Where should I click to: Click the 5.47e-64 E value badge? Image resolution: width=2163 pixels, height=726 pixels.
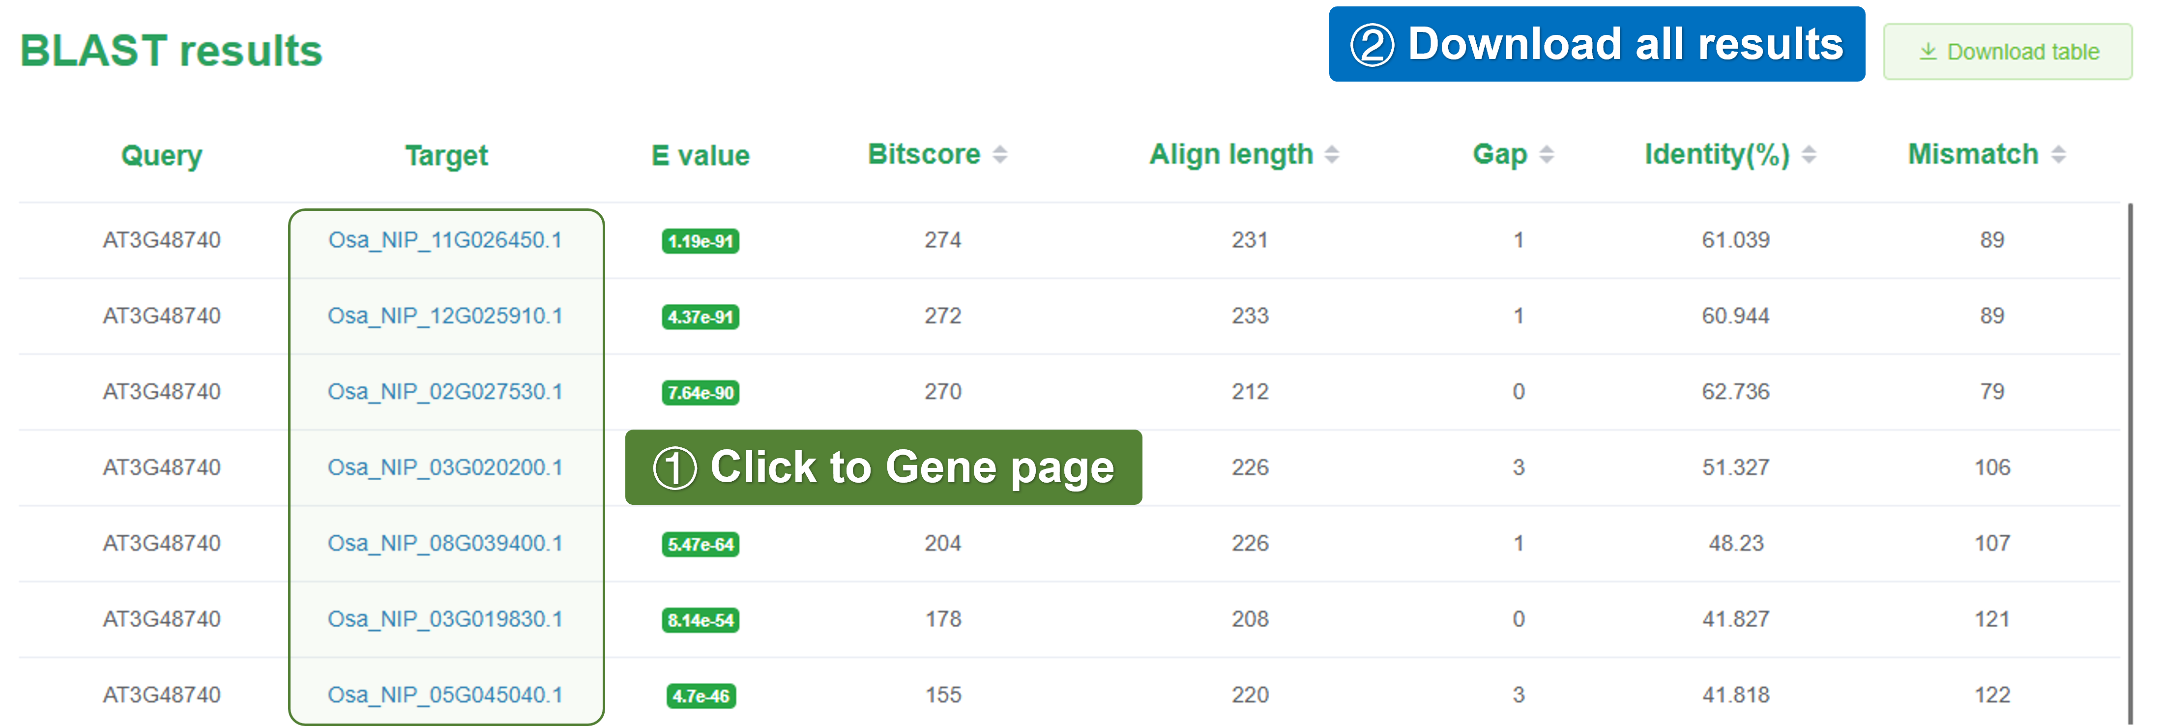click(701, 545)
